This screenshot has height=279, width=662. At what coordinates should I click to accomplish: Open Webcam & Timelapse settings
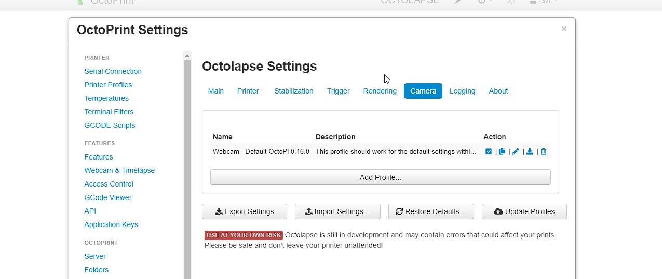coord(119,170)
